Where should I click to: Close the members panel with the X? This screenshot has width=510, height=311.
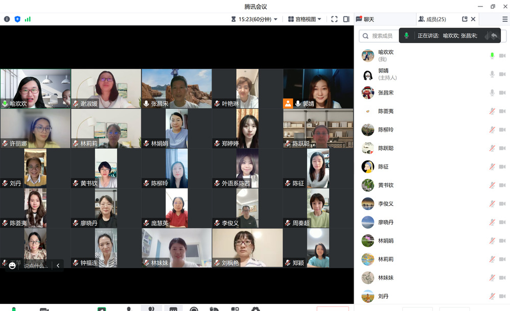(x=473, y=19)
